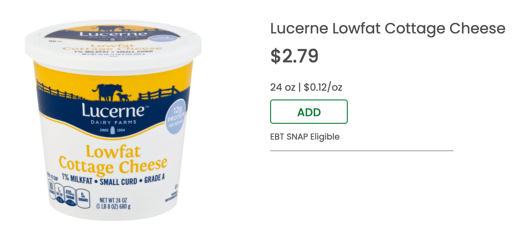Click the cow silhouette on the tub front
Image resolution: width=528 pixels, height=236 pixels.
click(107, 92)
